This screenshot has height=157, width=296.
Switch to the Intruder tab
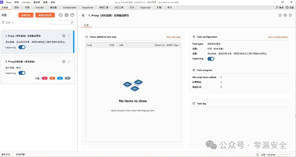(x=40, y=8)
